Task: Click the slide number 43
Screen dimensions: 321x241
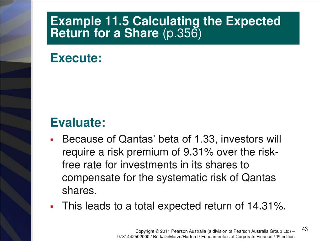Action: pos(305,229)
